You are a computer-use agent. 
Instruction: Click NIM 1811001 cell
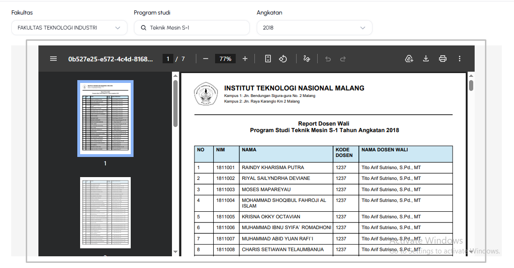pyautogui.click(x=225, y=167)
